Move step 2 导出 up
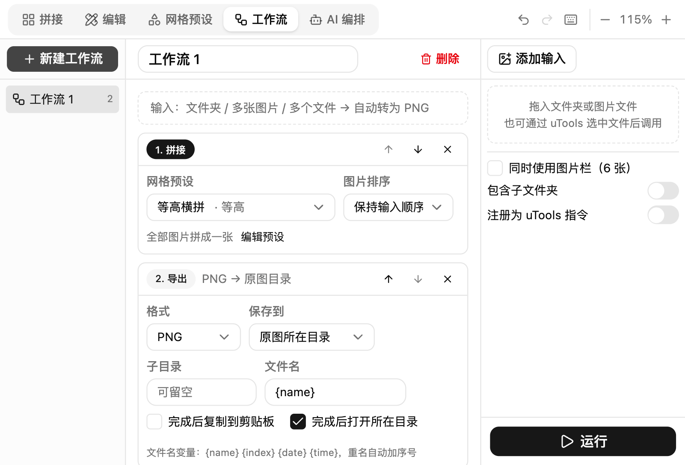Viewport: 685px width, 465px height. [x=388, y=279]
